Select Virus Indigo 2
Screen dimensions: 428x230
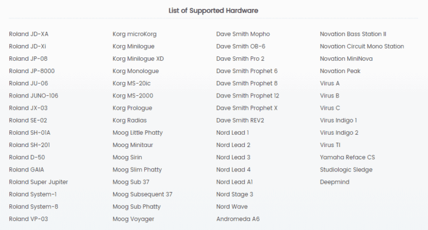tap(339, 133)
